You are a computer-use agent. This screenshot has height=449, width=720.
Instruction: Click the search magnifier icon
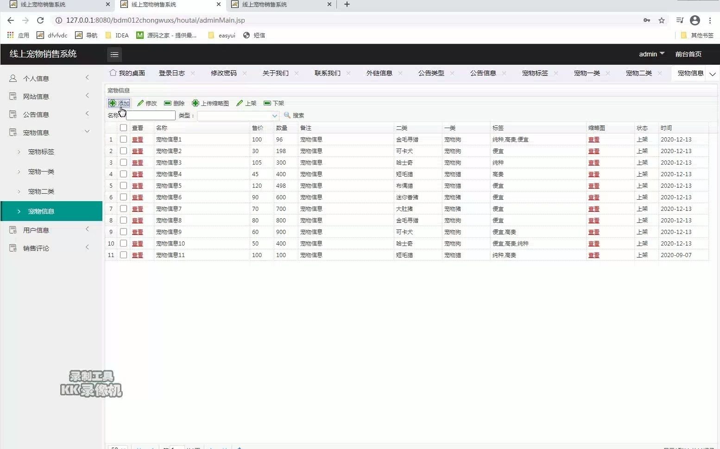point(287,115)
